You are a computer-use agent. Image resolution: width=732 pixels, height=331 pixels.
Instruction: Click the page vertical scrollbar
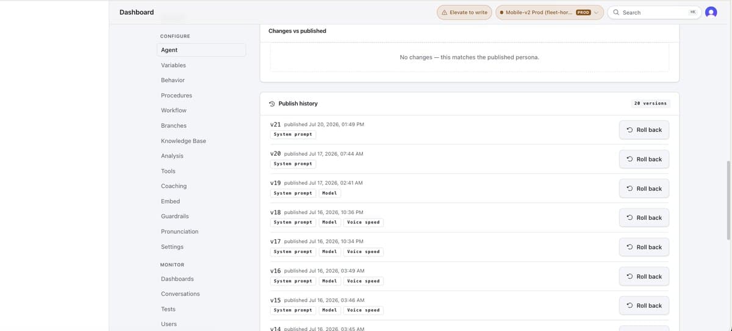[x=728, y=201]
